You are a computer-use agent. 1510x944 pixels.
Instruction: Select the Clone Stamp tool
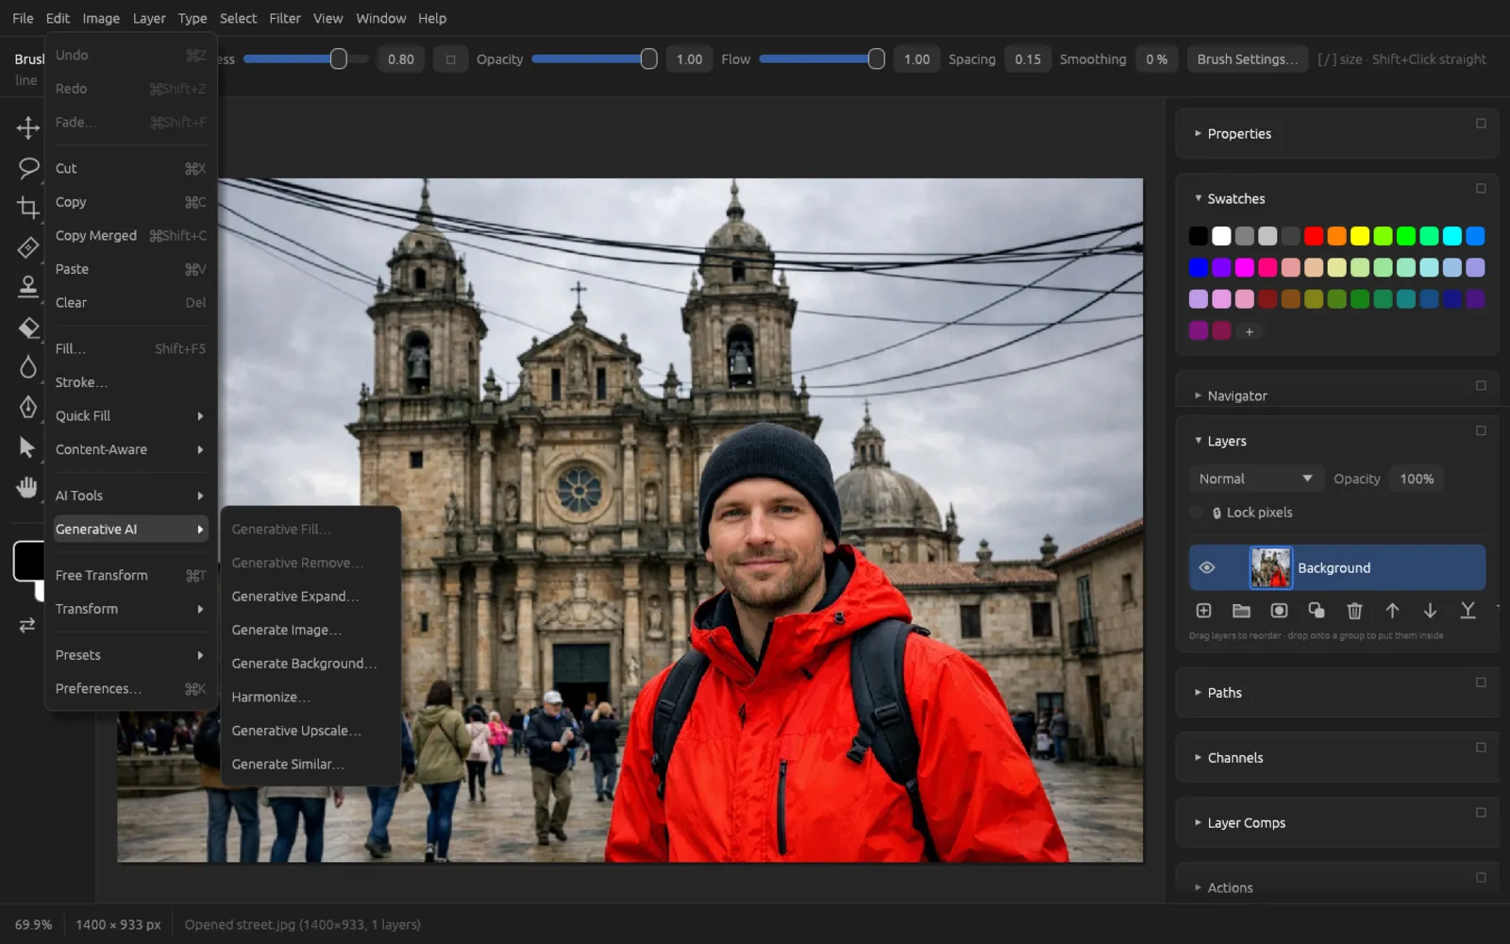coord(27,287)
